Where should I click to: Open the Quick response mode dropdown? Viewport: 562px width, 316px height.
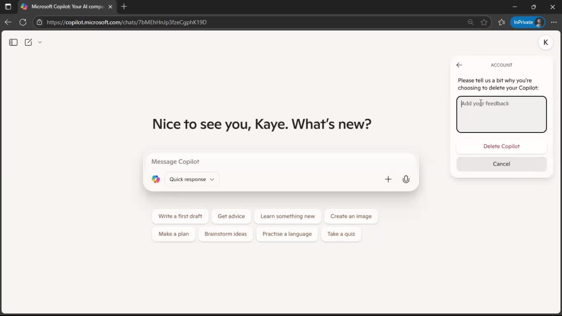pos(192,179)
